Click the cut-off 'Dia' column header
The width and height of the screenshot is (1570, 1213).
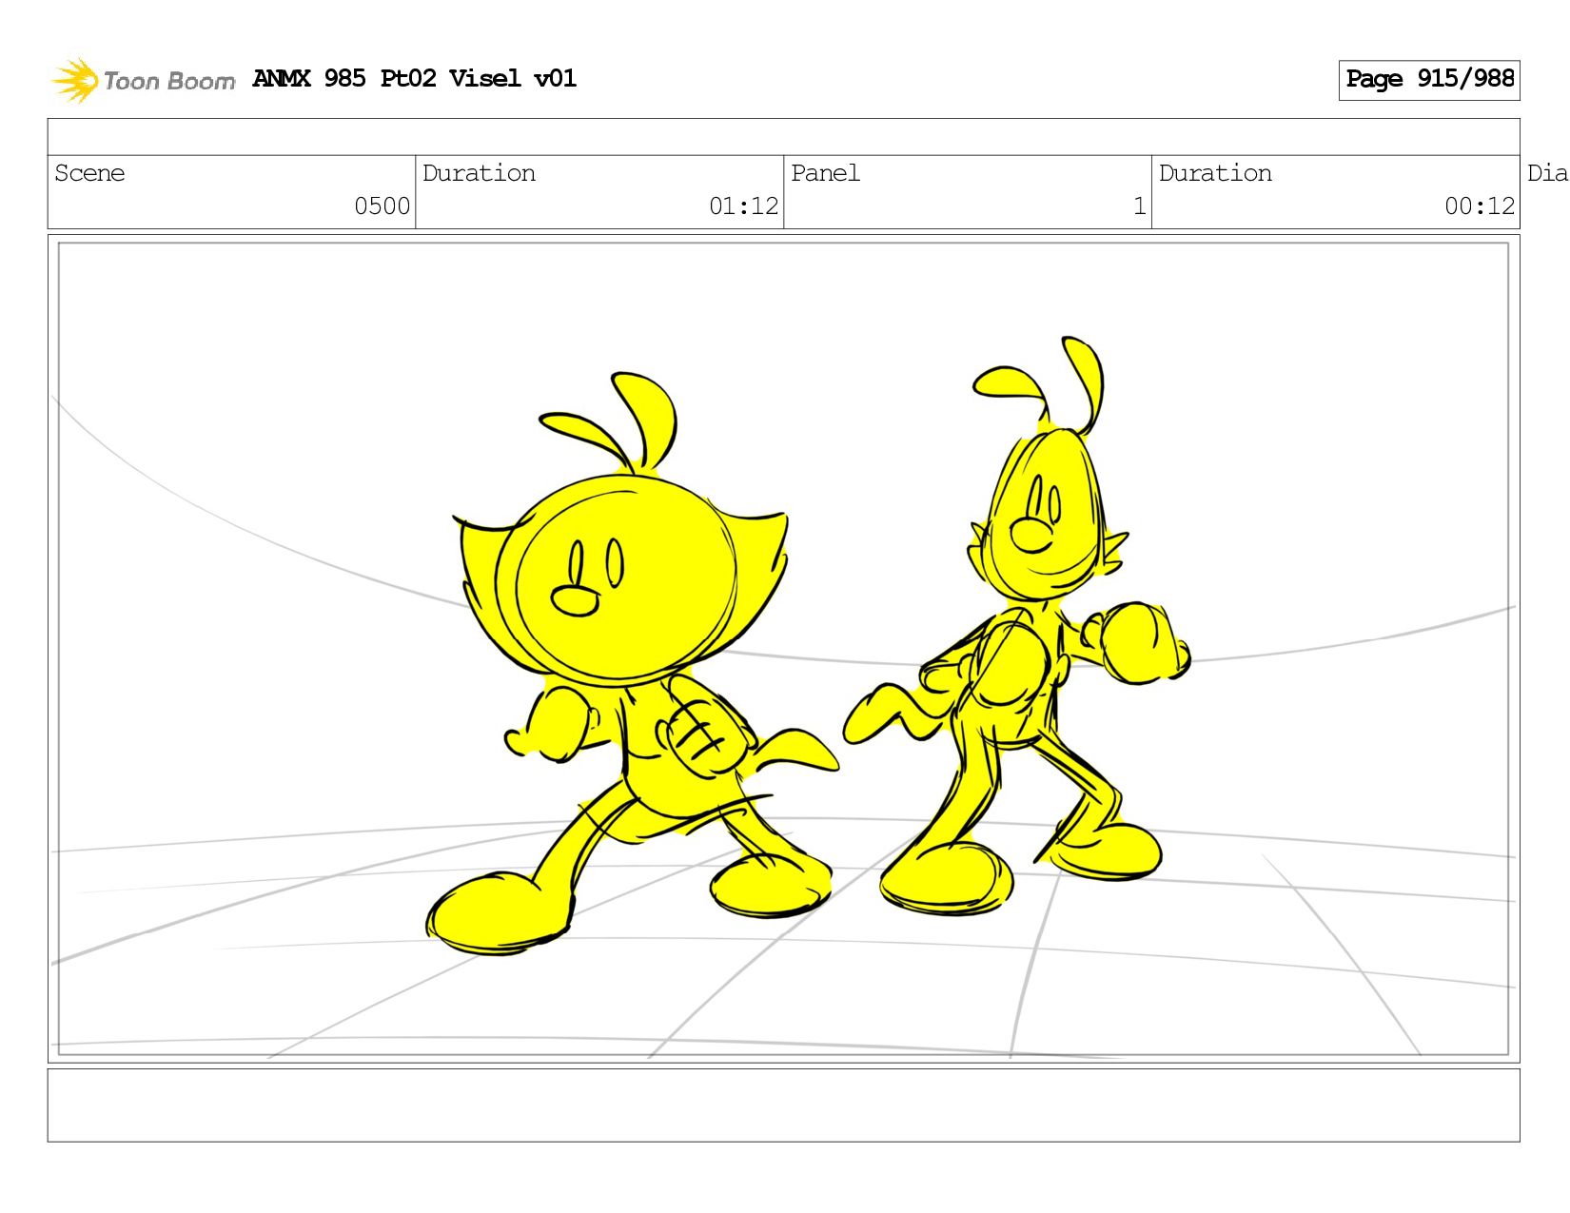1547,173
